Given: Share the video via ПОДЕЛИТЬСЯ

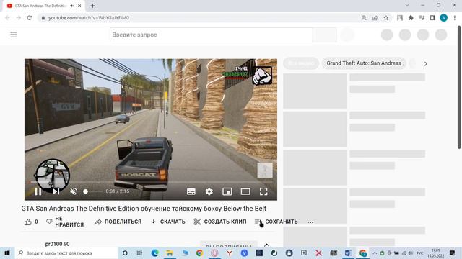Looking at the screenshot, I should coord(118,222).
